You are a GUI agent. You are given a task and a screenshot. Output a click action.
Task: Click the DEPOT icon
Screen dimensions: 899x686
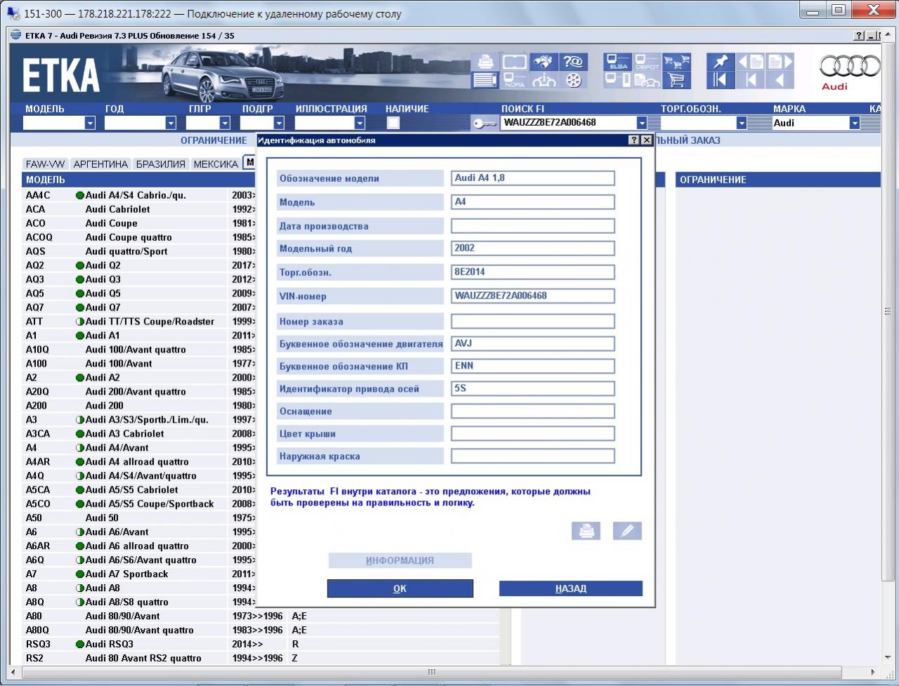coord(647,62)
